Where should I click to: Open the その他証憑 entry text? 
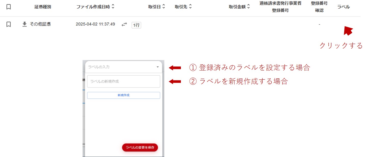pos(40,24)
